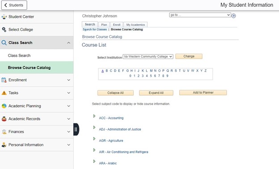The image size is (279, 169).
Task: Switch to the Plan tab
Action: point(104,25)
